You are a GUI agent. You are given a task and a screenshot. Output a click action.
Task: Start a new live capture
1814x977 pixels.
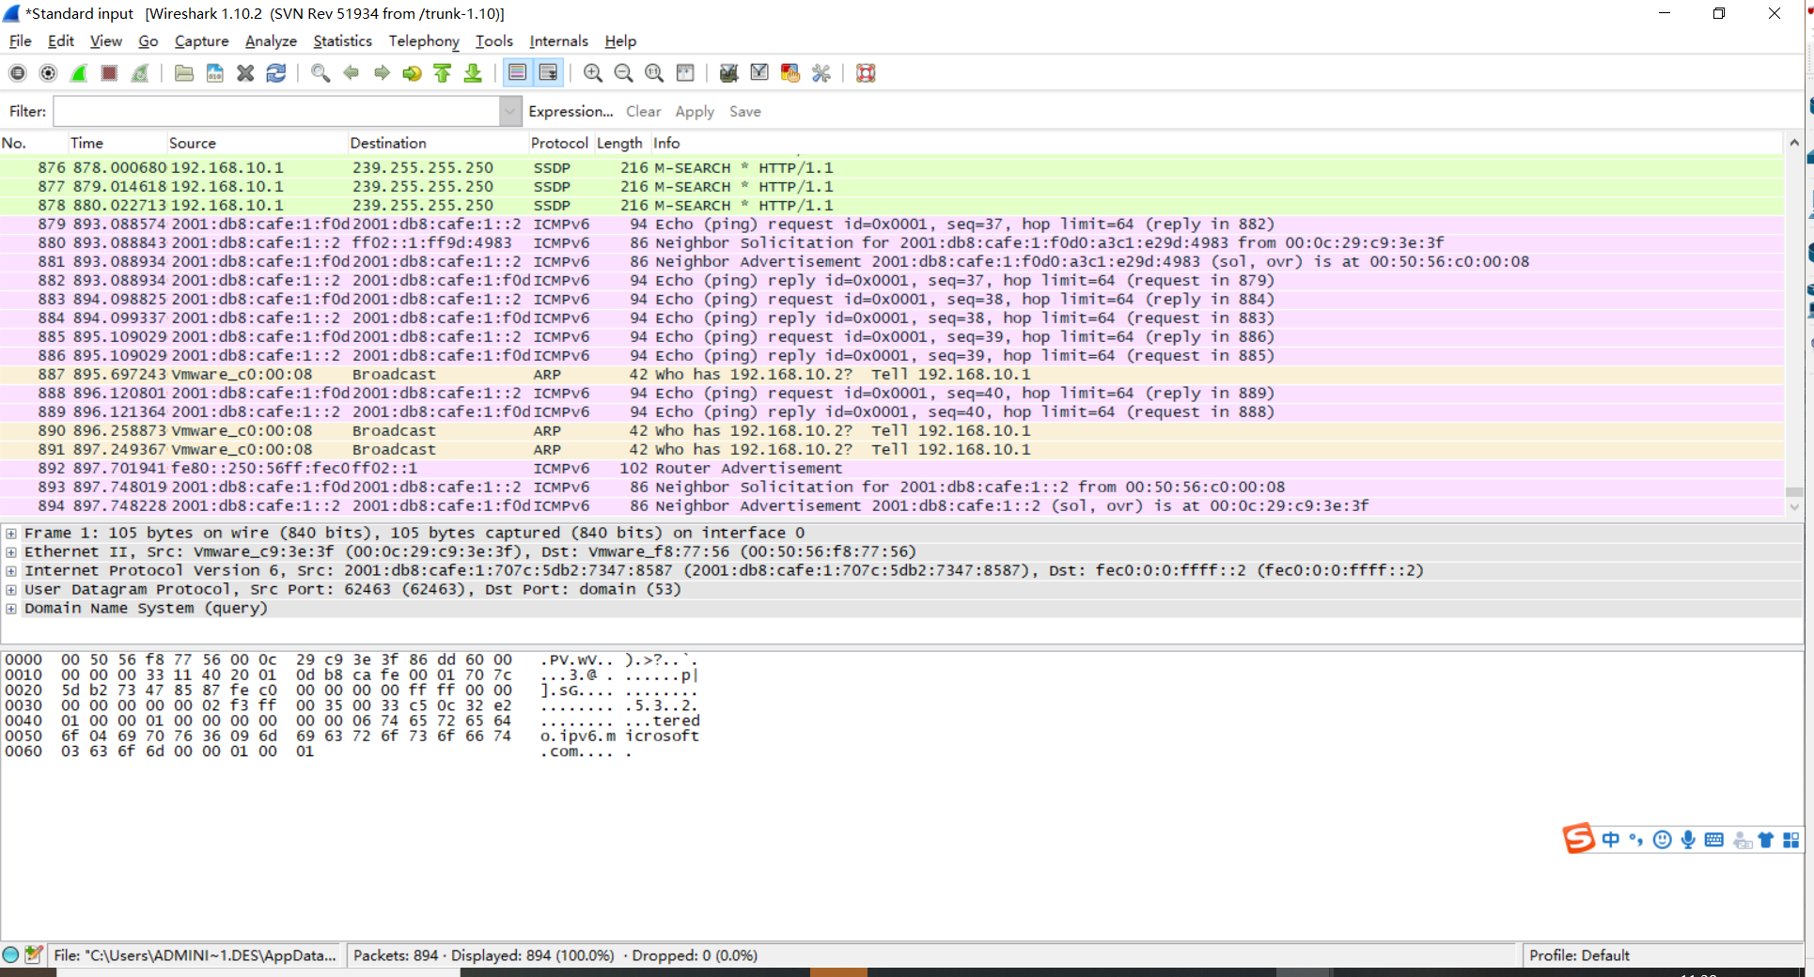[x=77, y=72]
